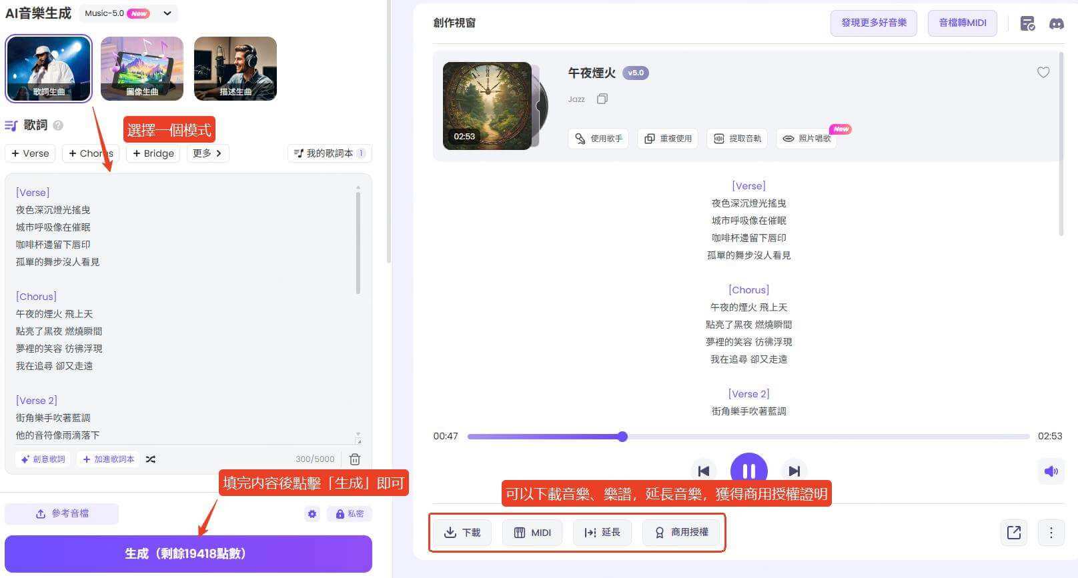Click 音檔轉MIDI button
This screenshot has height=578, width=1078.
963,23
